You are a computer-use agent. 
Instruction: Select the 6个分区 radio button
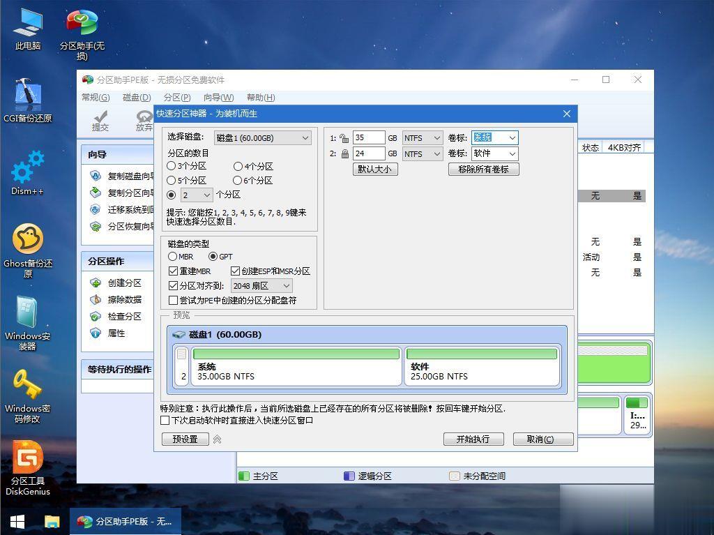(x=237, y=181)
